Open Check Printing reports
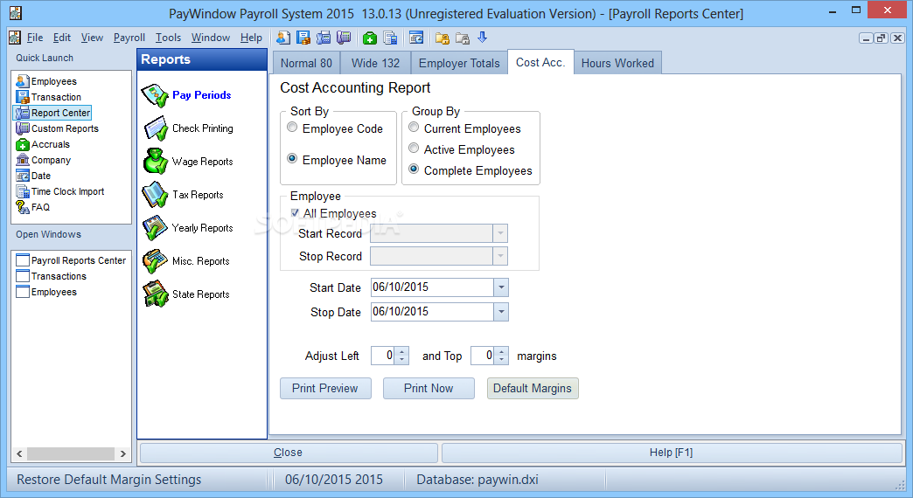This screenshot has height=498, width=913. 188,128
